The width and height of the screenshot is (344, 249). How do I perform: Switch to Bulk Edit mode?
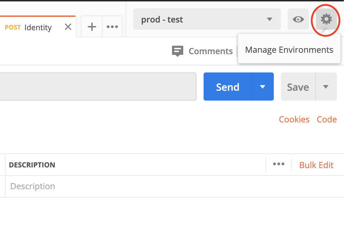316,165
